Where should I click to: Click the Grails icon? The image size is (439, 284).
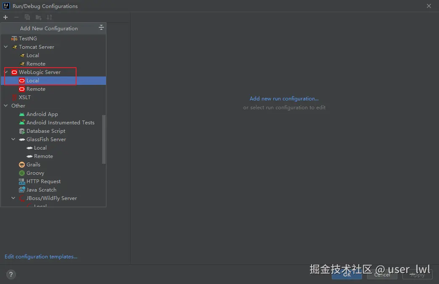[22, 165]
